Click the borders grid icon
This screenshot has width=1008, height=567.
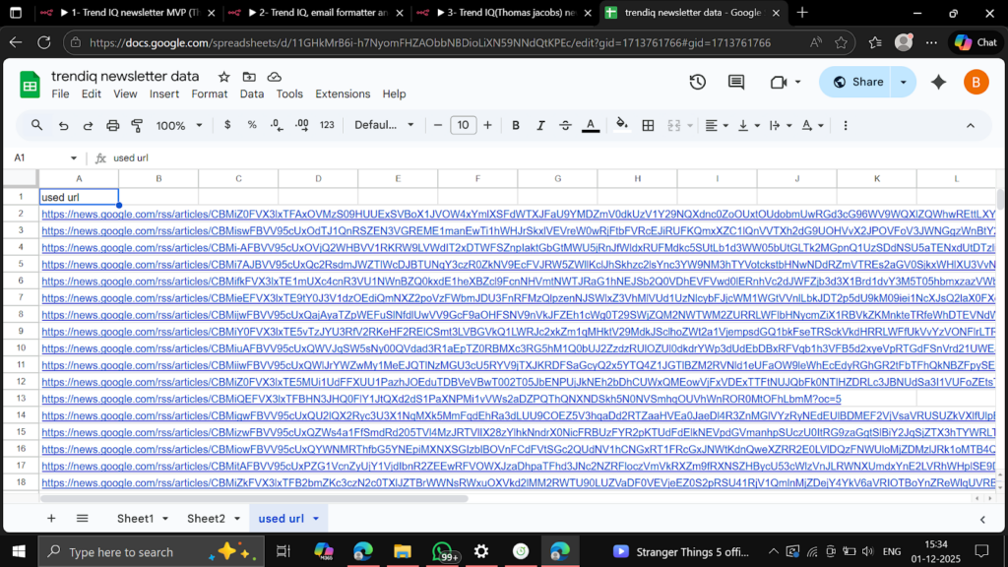(x=648, y=125)
